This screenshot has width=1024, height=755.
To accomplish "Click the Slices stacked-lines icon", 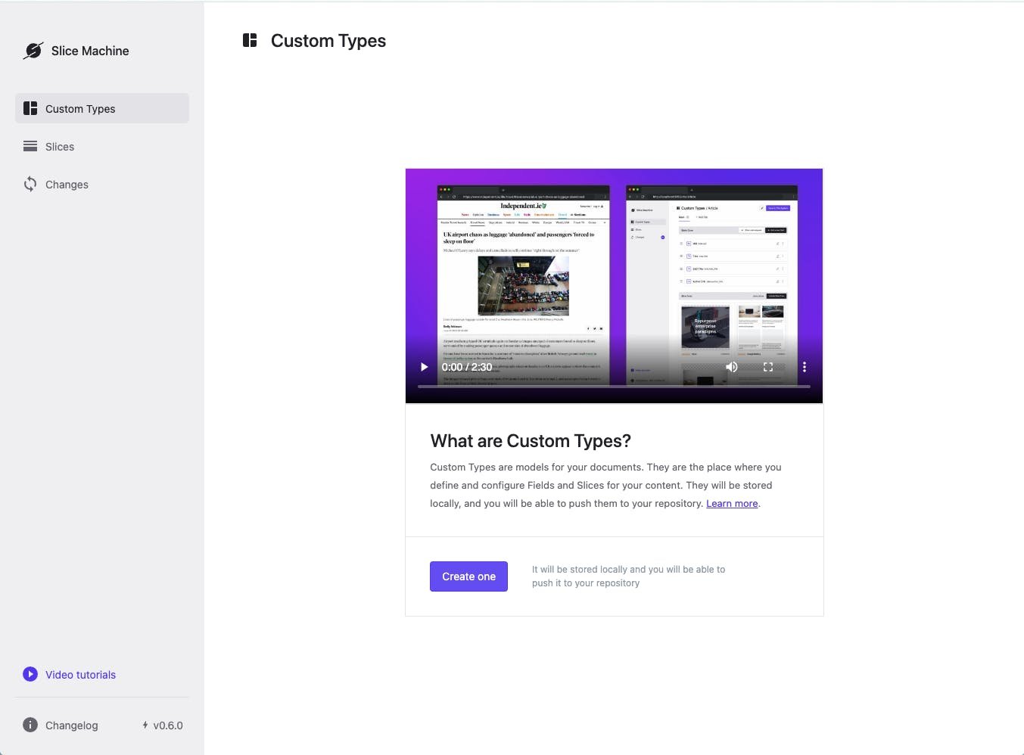I will click(x=30, y=146).
